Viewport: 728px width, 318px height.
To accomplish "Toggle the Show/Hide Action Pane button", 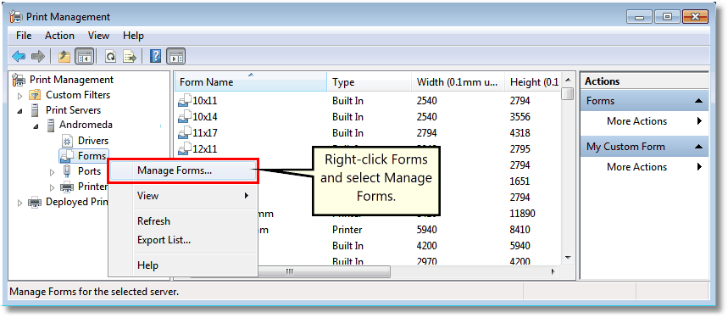I will coord(175,57).
